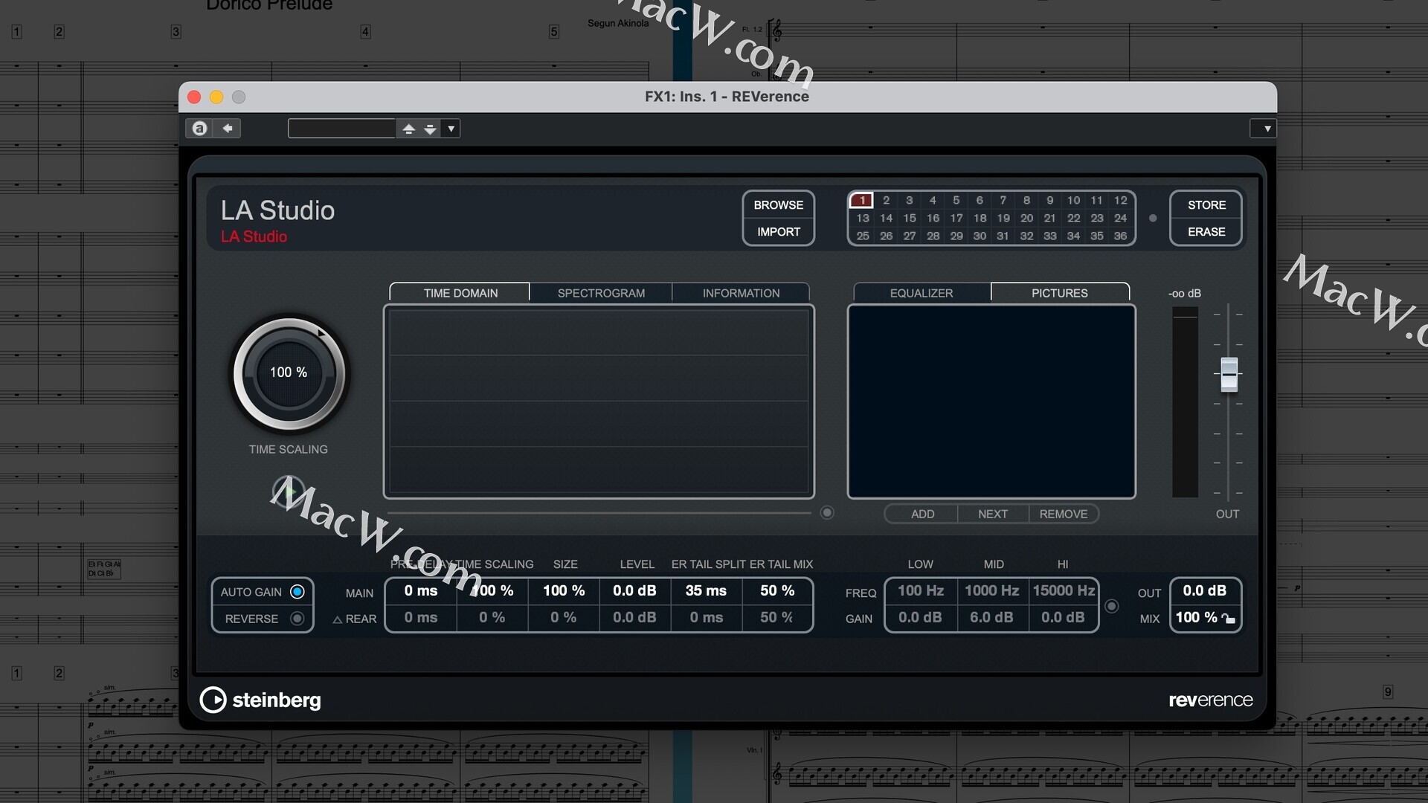Switch to TIME DOMAIN tab
This screenshot has width=1428, height=803.
point(460,293)
